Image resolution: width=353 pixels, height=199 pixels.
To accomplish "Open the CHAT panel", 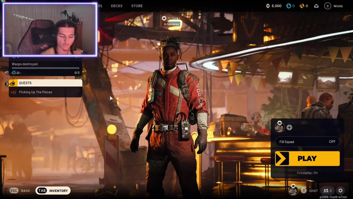I will click(314, 191).
